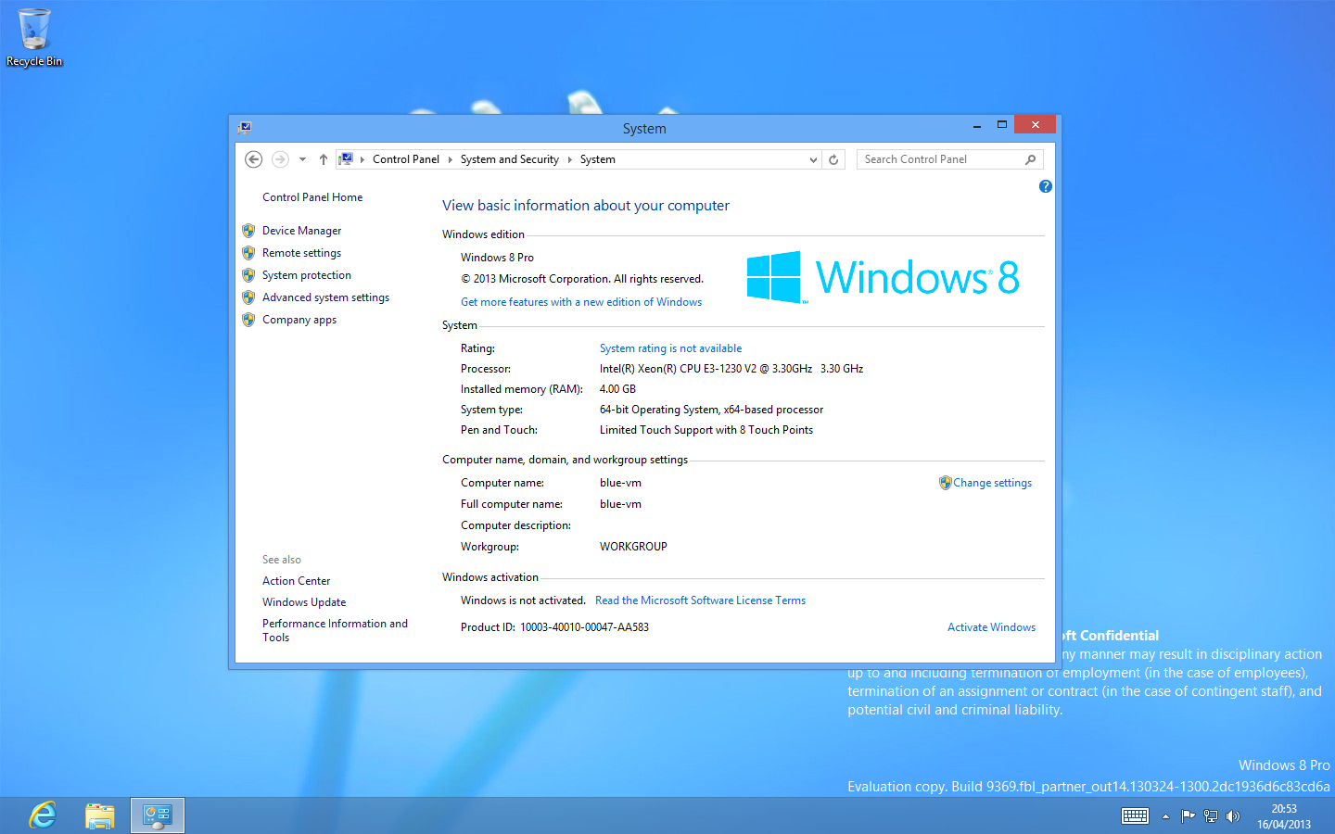Open volume speaker tray icon

[1232, 816]
